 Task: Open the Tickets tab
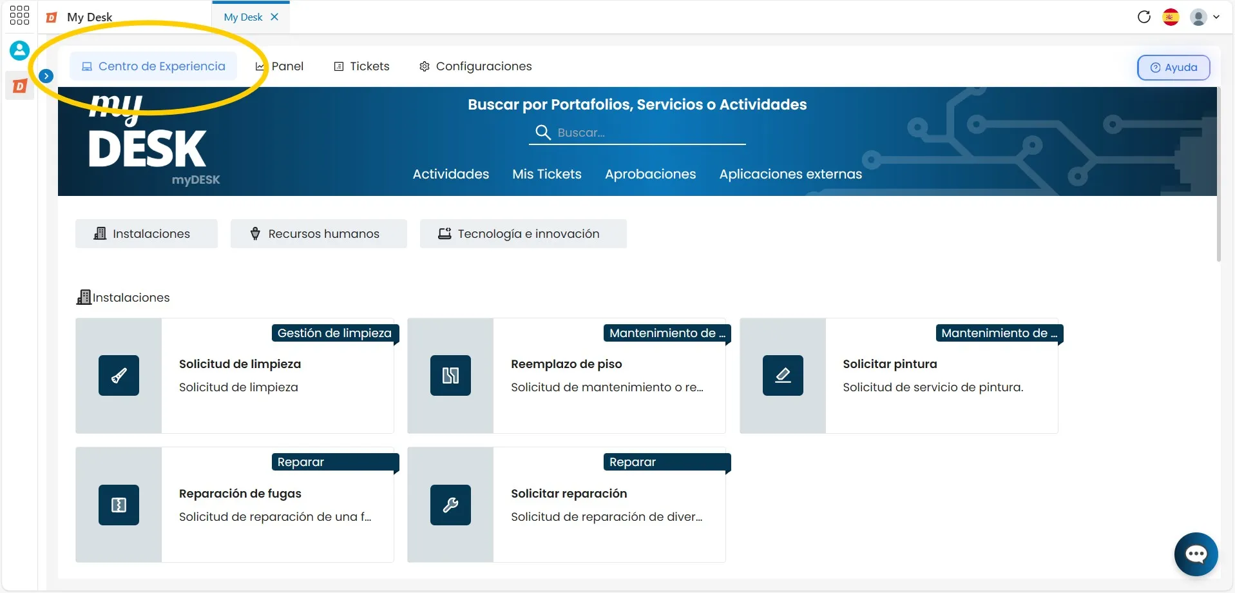[361, 66]
